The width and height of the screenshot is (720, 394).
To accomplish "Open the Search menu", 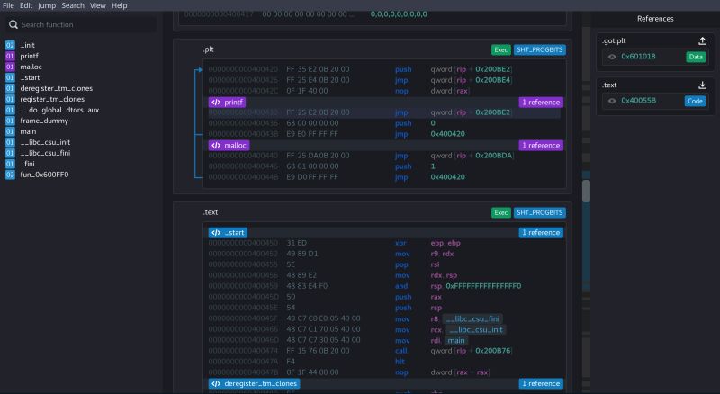I will click(x=73, y=5).
